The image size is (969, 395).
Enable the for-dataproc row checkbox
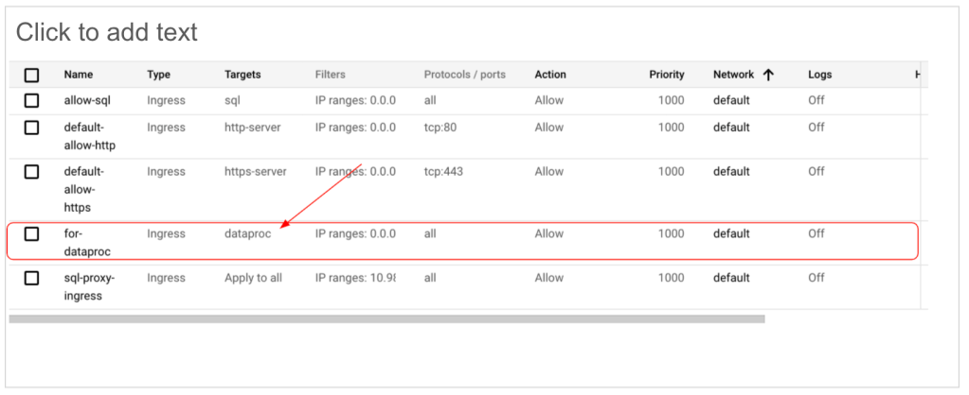tap(32, 234)
